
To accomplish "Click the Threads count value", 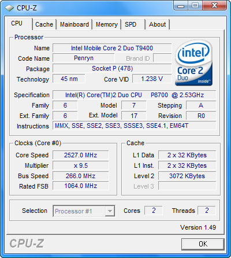I will (x=207, y=211).
